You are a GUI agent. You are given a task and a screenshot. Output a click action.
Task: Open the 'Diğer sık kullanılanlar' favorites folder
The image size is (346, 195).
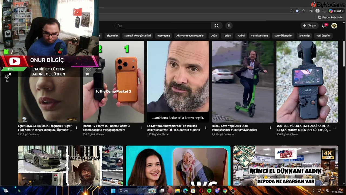pyautogui.click(x=330, y=17)
